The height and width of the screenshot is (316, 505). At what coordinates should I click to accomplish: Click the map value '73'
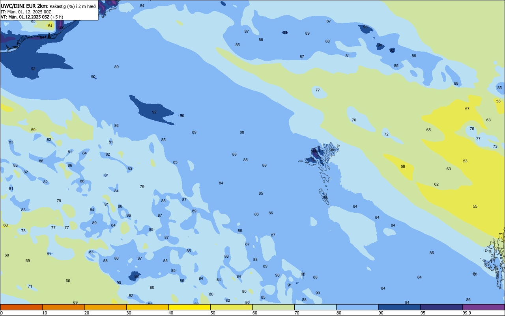pyautogui.click(x=495, y=147)
